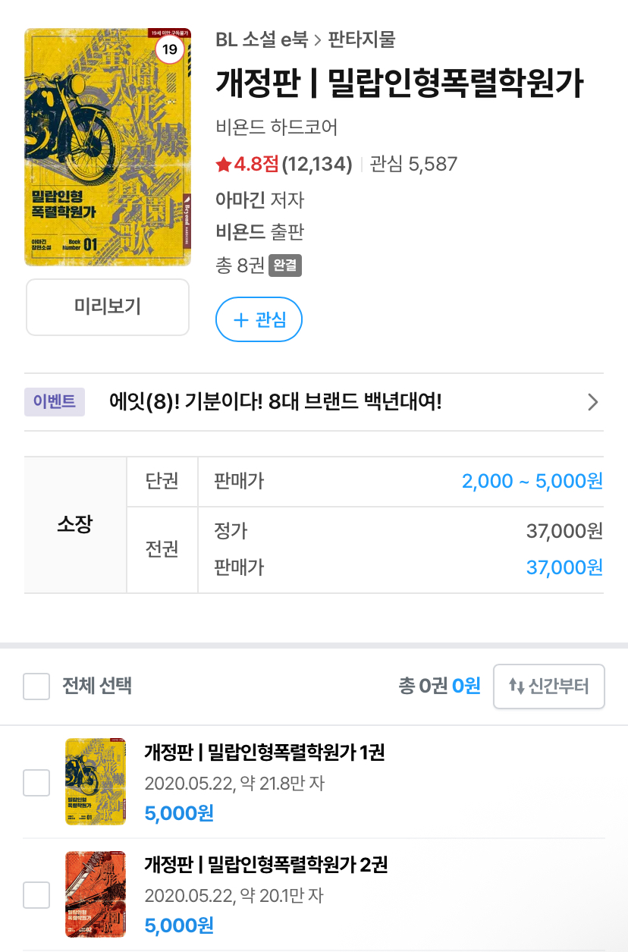This screenshot has width=628, height=952.
Task: Select the checkbox for volume 1
Action: 36,782
